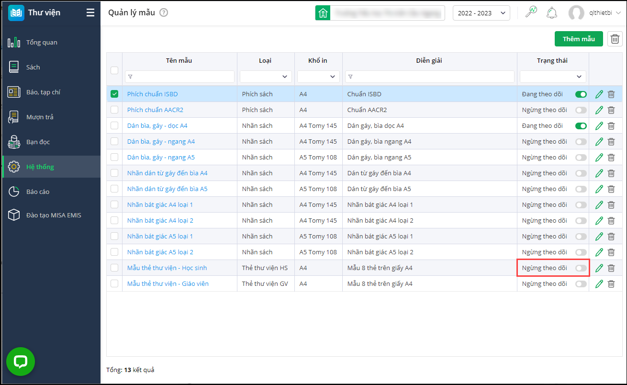The width and height of the screenshot is (627, 385).
Task: Open the help icon next to Quản lý mẫu
Action: [164, 13]
